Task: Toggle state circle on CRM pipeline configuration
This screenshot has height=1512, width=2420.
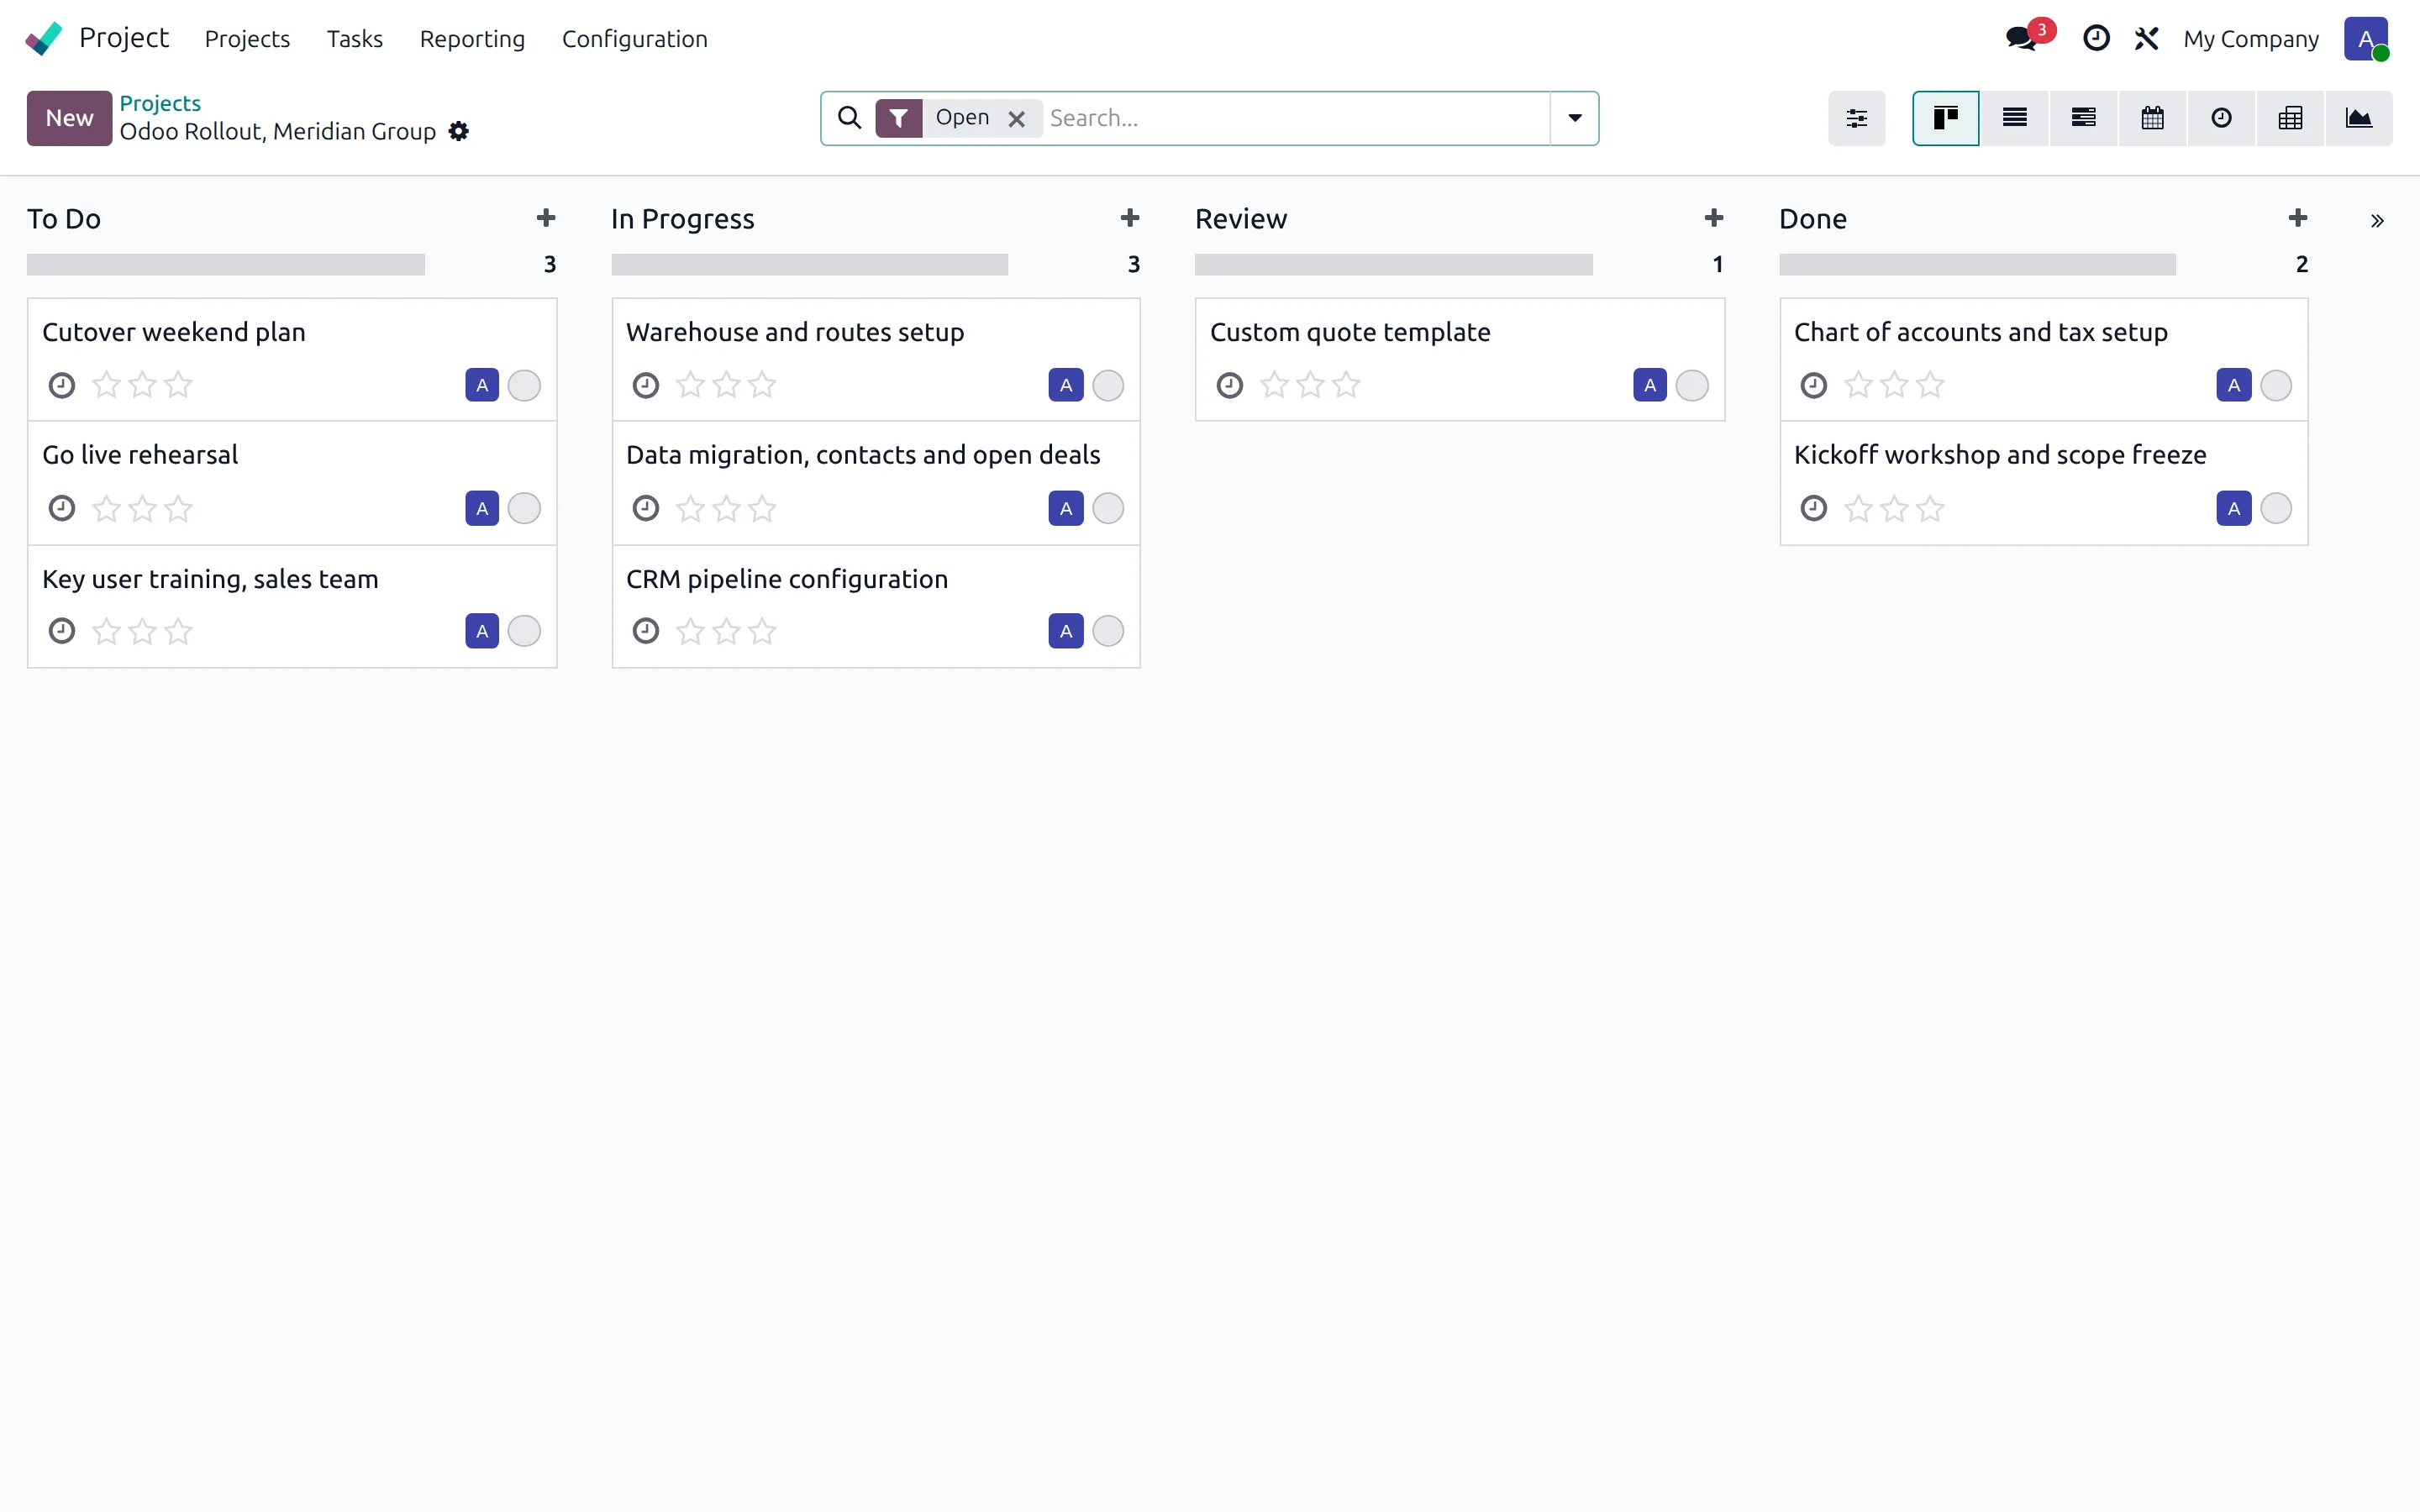Action: (x=1108, y=631)
